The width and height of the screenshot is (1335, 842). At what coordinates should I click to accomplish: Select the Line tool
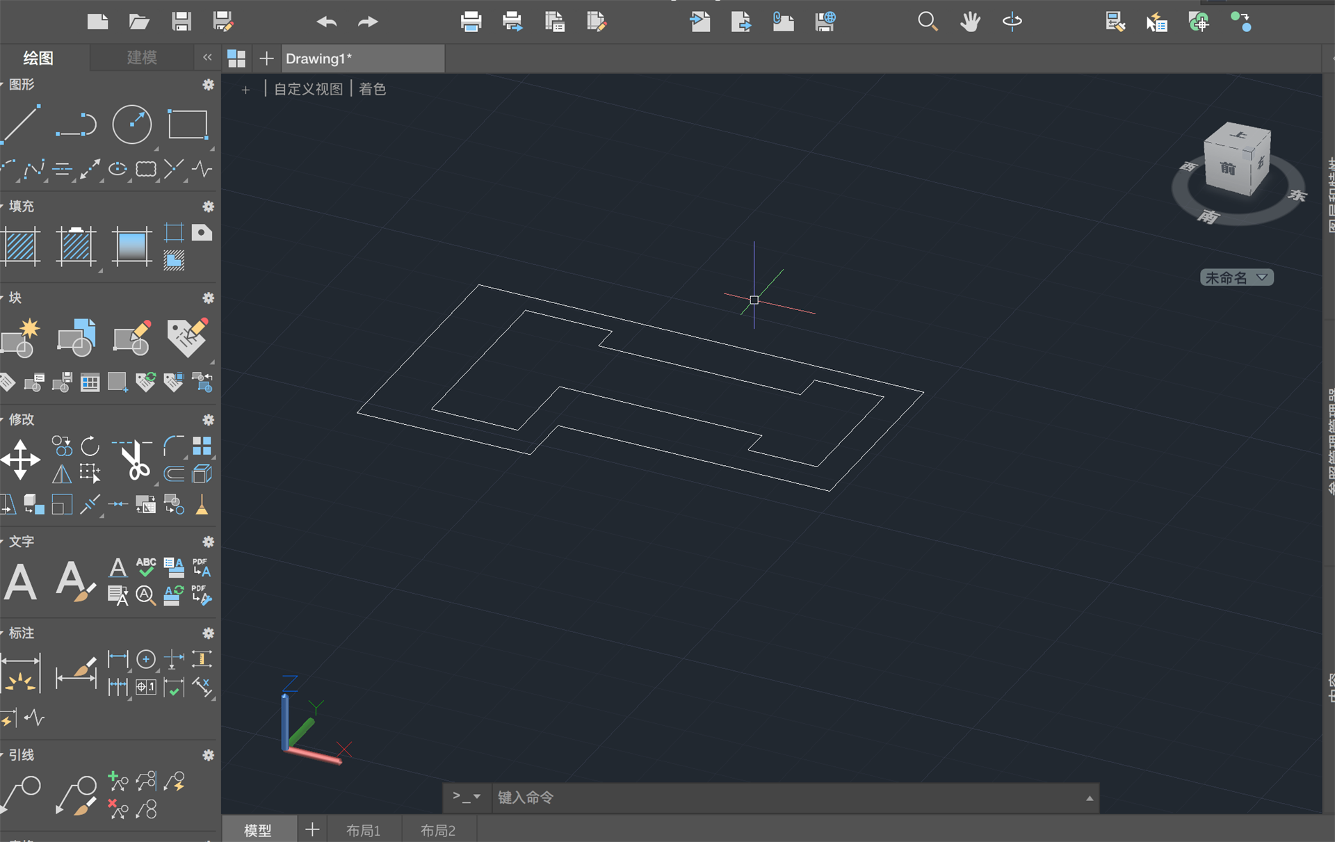tap(21, 125)
